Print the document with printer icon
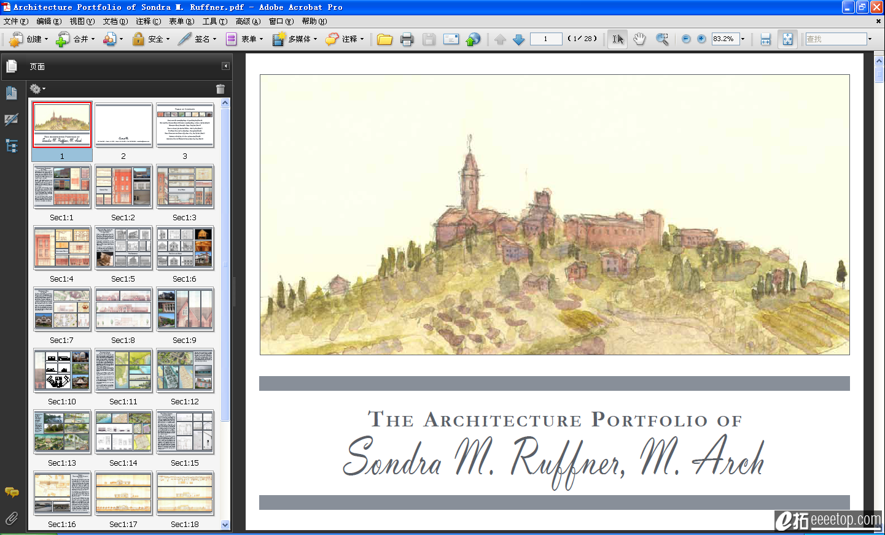This screenshot has height=535, width=885. 407,39
